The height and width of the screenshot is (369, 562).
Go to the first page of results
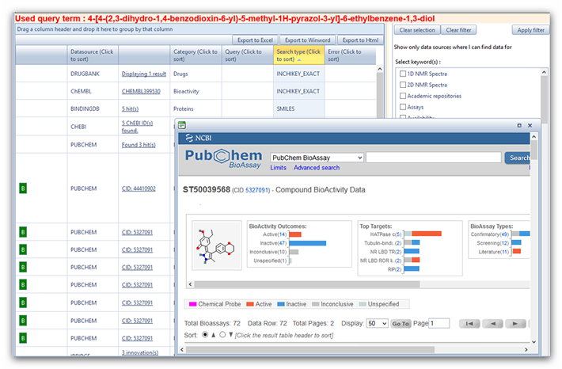(x=469, y=323)
